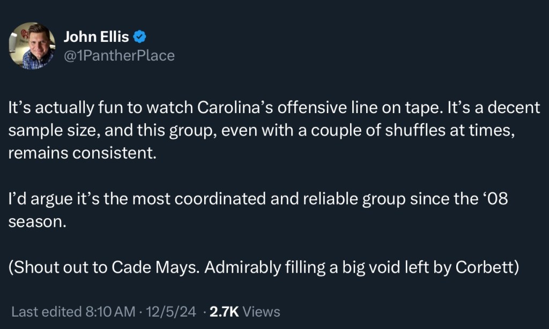
Task: Click the blue verified checkmark badge
Action: [139, 37]
